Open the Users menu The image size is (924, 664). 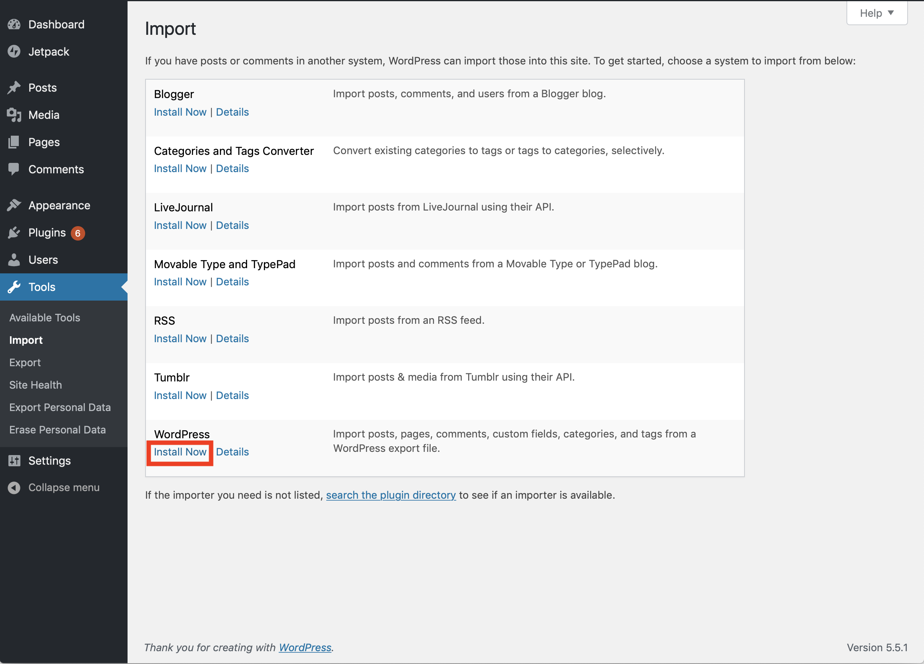43,260
